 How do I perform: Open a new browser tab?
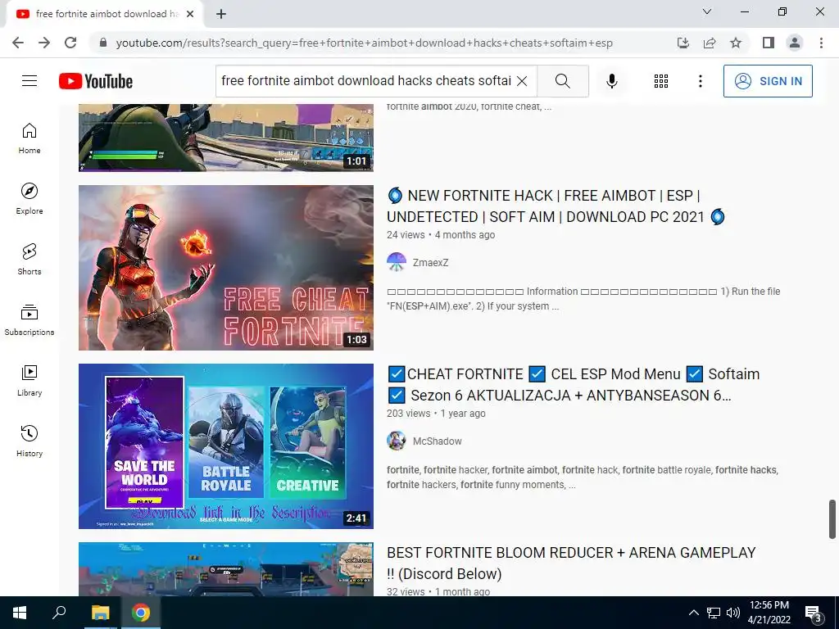pyautogui.click(x=221, y=14)
